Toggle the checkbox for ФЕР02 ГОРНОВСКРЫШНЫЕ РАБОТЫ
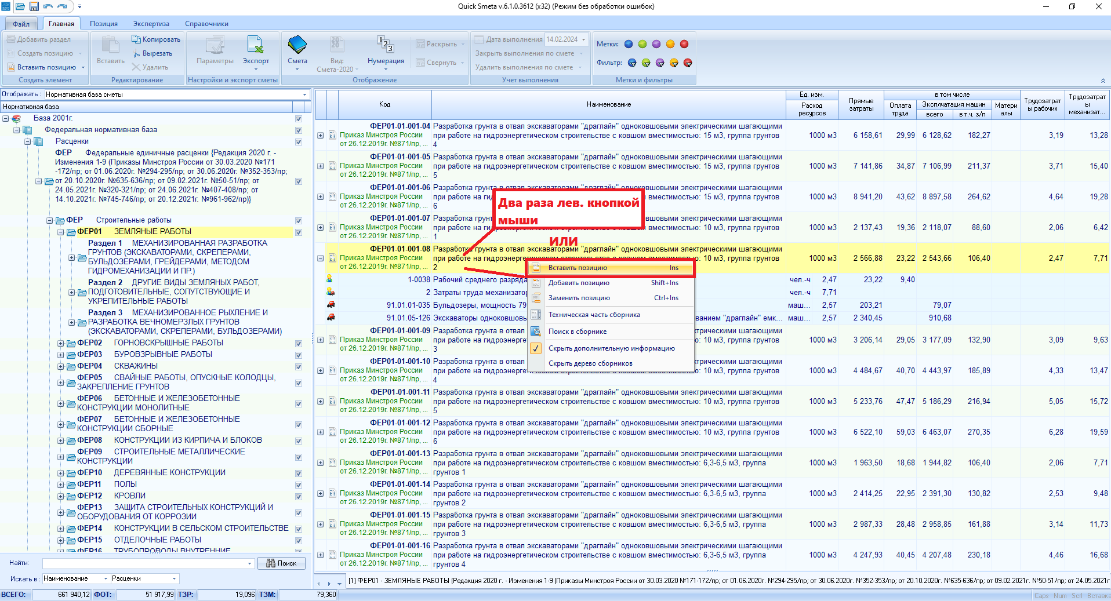 (x=299, y=344)
